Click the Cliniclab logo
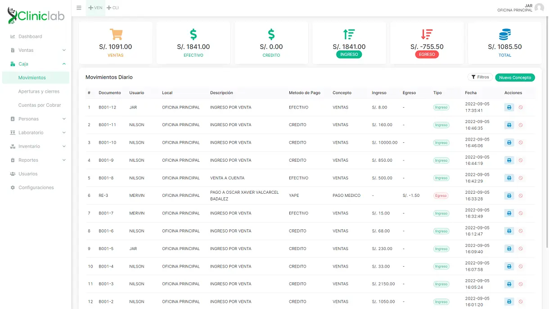The width and height of the screenshot is (549, 309). click(x=36, y=16)
